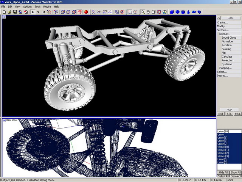This screenshot has height=182, width=242.
Task: Select wheels[2] in the object list
Action: pos(223,153)
